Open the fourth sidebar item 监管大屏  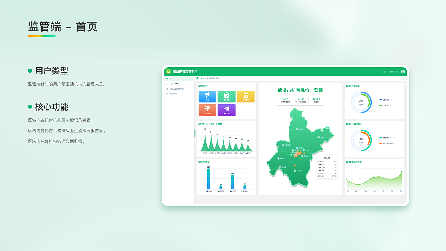179,94
